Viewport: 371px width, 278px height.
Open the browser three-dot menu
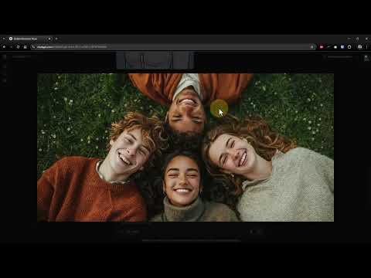(367, 47)
